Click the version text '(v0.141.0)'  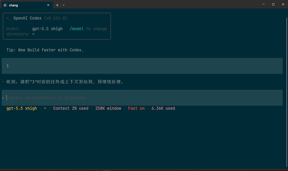56,18
